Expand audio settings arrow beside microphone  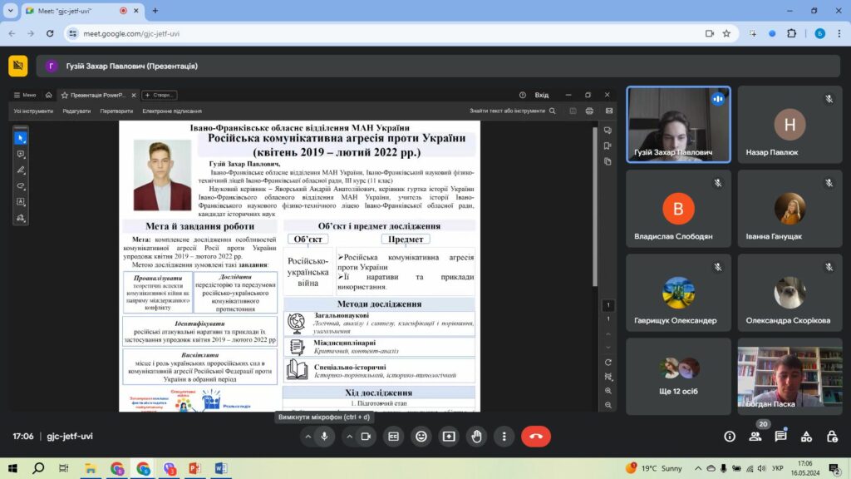pos(307,436)
